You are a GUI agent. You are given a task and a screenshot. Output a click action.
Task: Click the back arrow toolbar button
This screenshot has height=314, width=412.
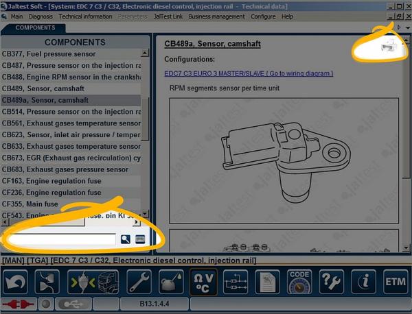tap(15, 282)
